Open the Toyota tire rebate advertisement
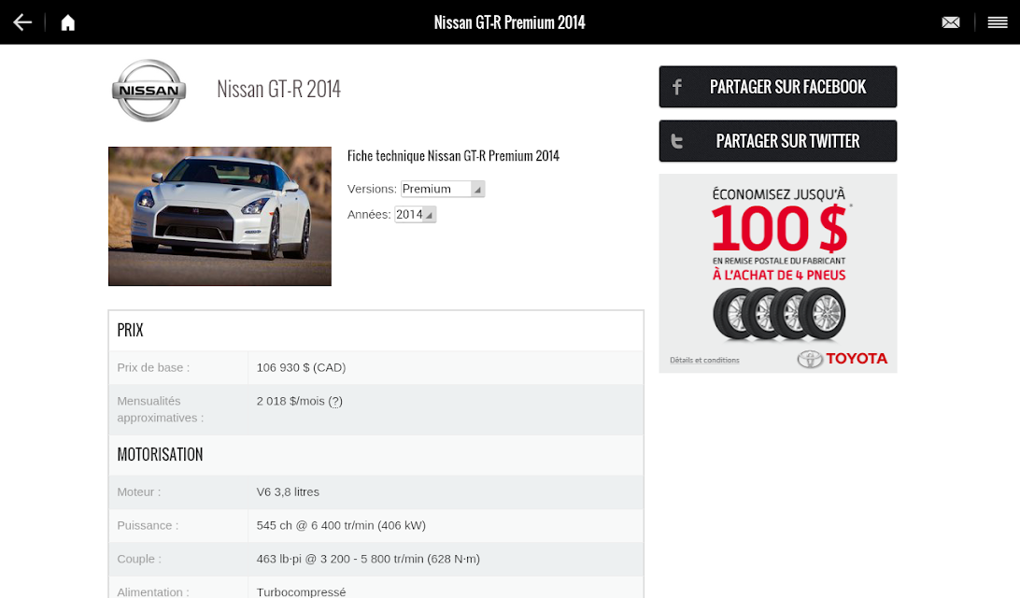The image size is (1020, 598). pyautogui.click(x=777, y=273)
